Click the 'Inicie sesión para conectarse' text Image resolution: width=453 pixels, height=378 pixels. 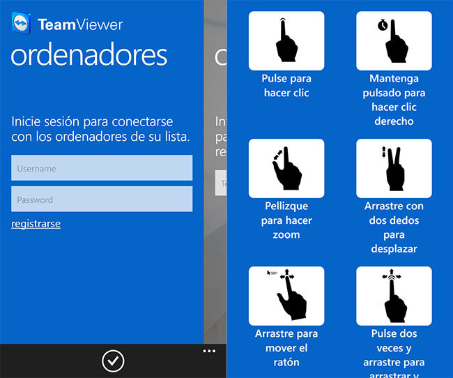point(100,129)
